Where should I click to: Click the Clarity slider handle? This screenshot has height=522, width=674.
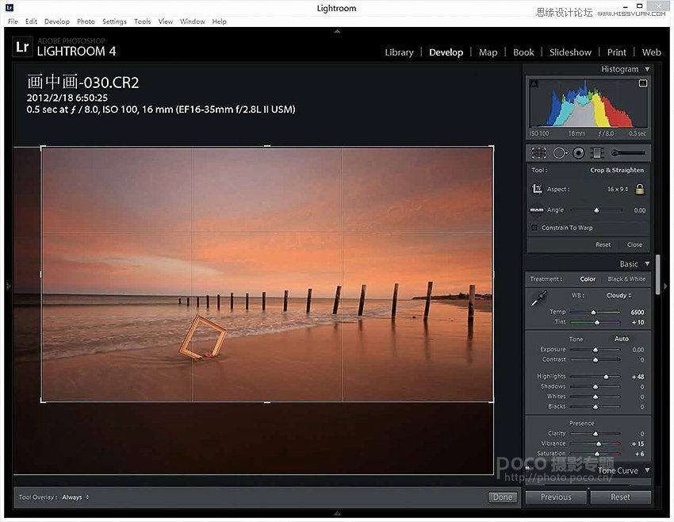[x=595, y=434]
